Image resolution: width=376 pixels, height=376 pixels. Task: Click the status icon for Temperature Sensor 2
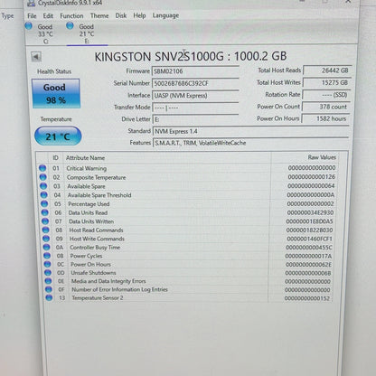point(49,298)
